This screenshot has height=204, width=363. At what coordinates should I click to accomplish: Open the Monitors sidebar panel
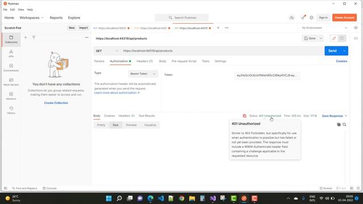pyautogui.click(x=11, y=96)
